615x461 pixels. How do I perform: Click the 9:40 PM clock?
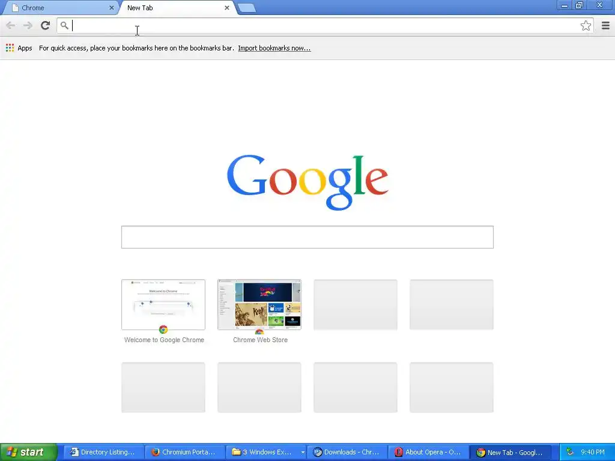pyautogui.click(x=593, y=452)
